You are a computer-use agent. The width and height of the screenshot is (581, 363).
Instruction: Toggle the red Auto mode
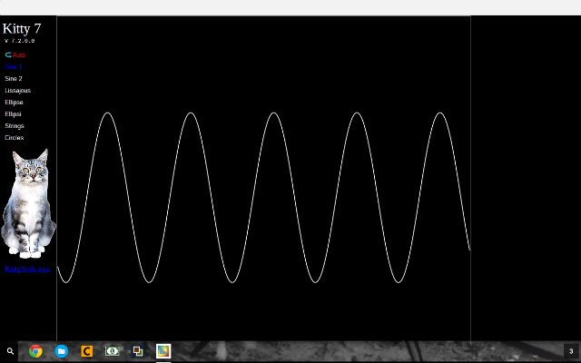19,54
